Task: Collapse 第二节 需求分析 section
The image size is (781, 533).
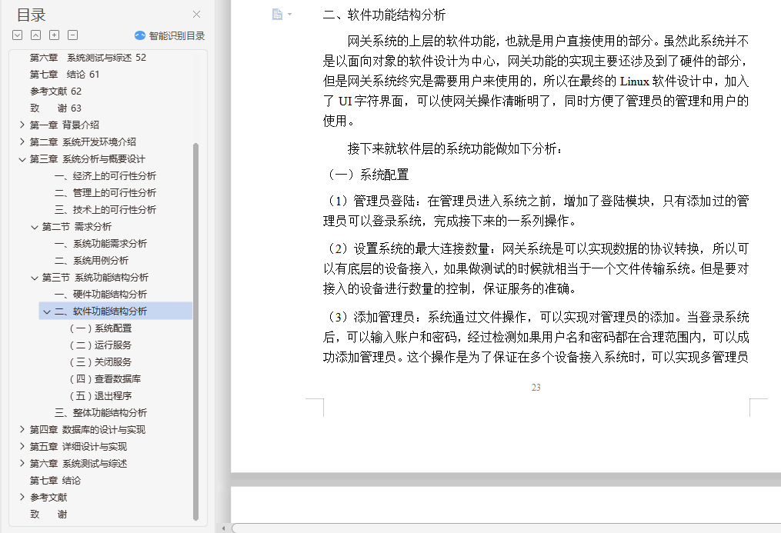Action: [x=35, y=227]
